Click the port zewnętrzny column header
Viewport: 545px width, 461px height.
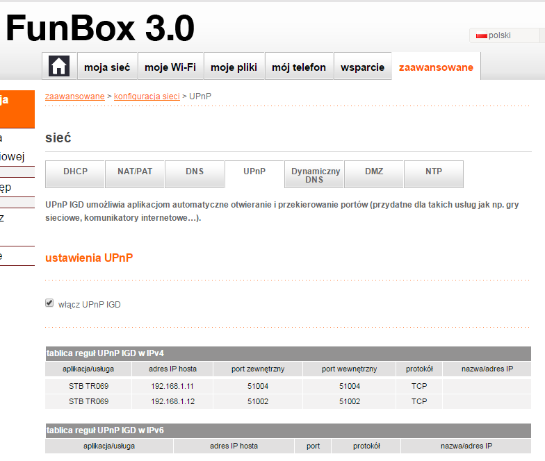(x=258, y=369)
